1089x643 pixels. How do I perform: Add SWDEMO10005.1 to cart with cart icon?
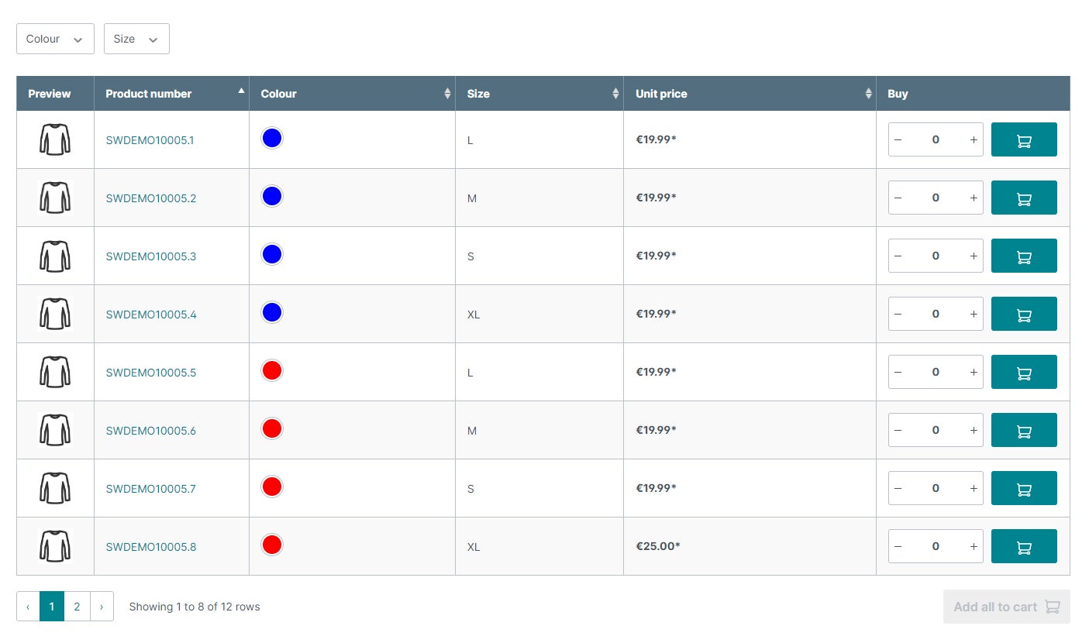pyautogui.click(x=1024, y=139)
